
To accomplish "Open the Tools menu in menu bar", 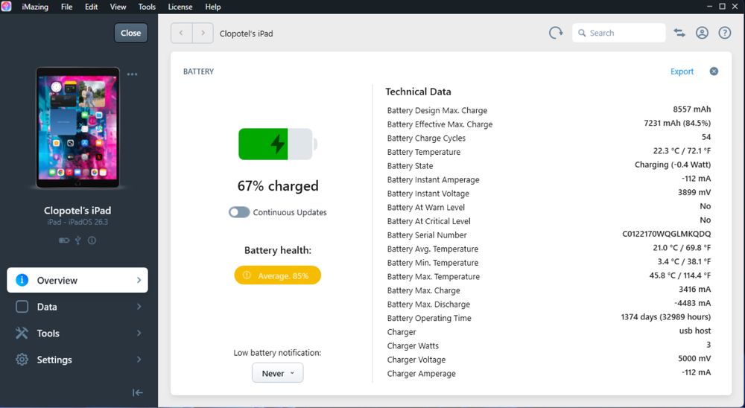I will point(147,7).
